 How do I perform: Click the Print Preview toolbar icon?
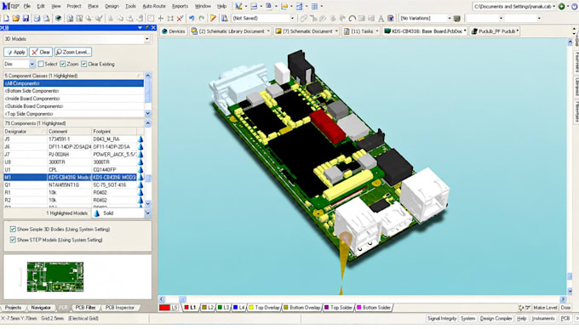(x=47, y=18)
